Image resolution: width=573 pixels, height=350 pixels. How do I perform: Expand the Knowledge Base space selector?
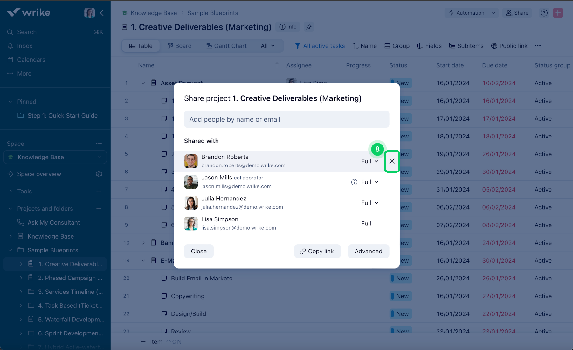tap(55, 157)
